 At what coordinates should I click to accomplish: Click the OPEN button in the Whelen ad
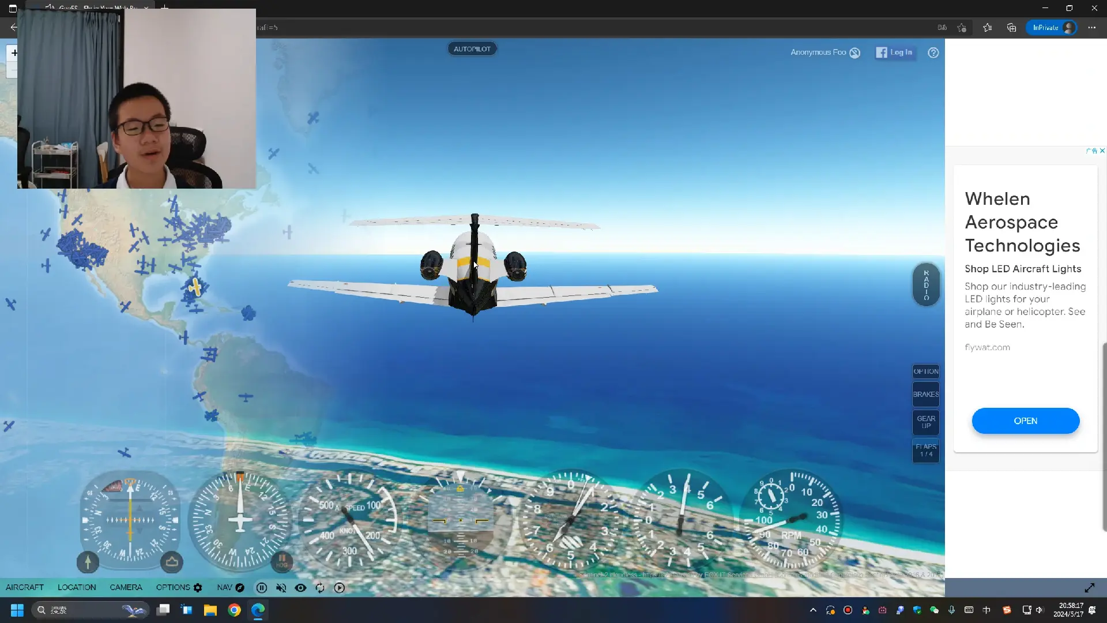[1026, 421]
